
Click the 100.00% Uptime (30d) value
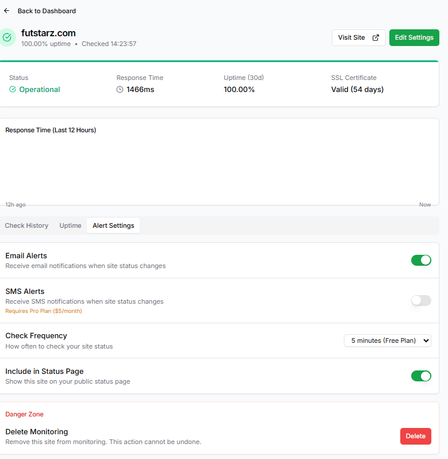point(239,89)
